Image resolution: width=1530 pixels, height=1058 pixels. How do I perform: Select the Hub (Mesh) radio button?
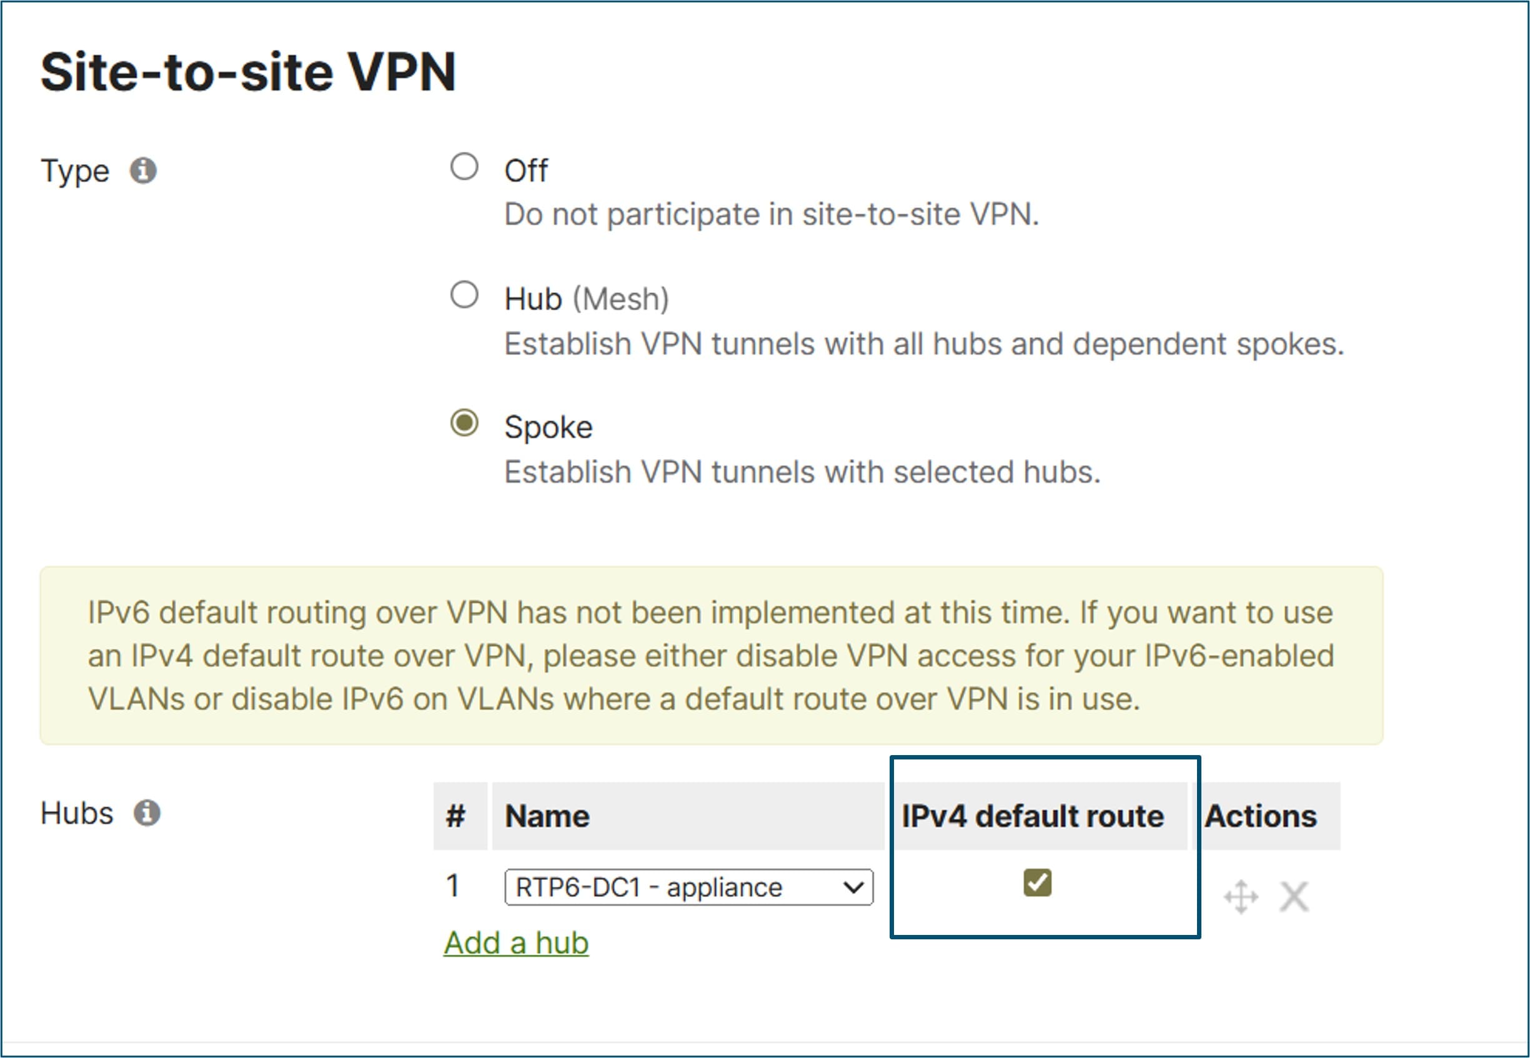click(464, 295)
